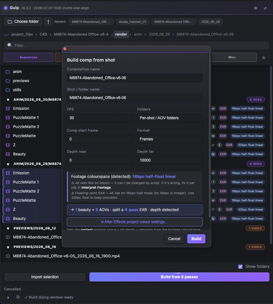Click the Shot / folder name field
273x304 pixels.
pyautogui.click(x=135, y=98)
